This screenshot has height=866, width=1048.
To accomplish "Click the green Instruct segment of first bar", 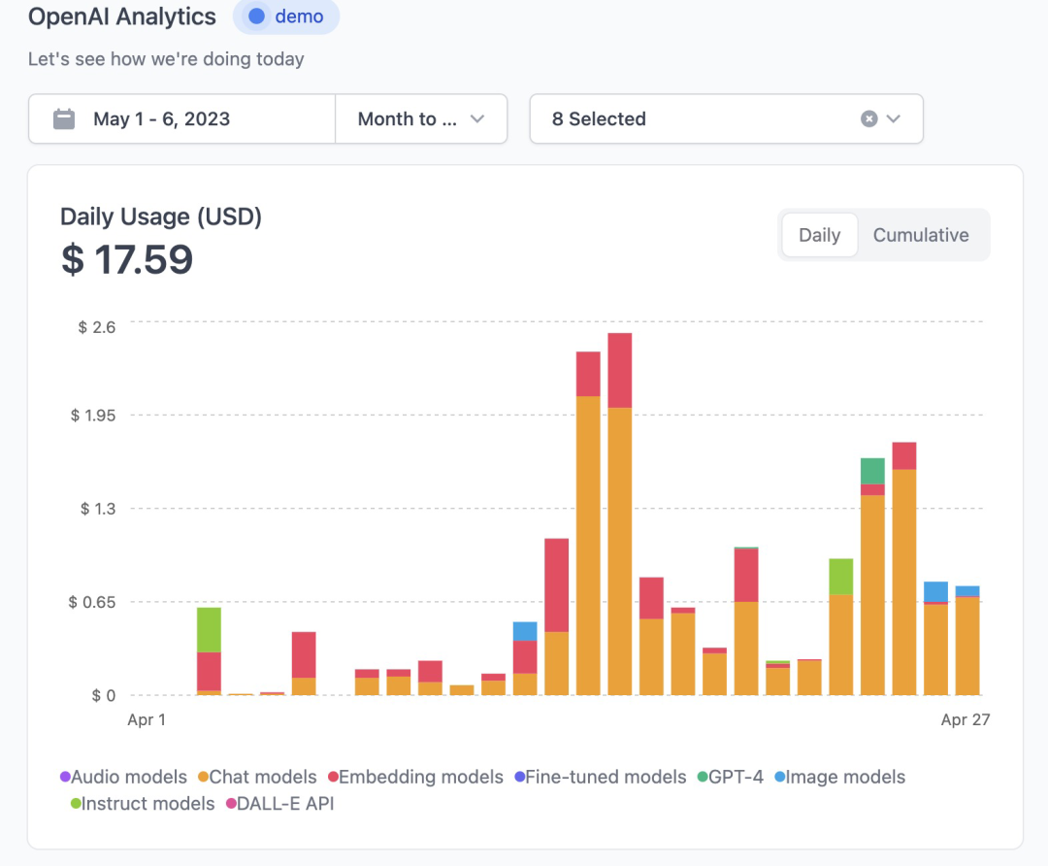I will click(x=209, y=629).
